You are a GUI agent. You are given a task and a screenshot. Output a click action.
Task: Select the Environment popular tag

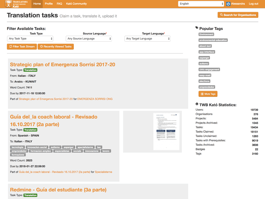click(206, 34)
